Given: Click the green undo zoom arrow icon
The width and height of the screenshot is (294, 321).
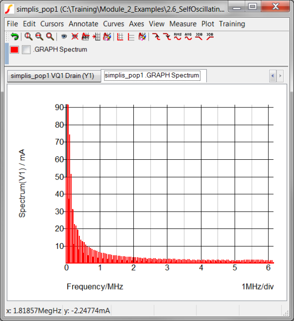Looking at the screenshot, I should 15,36.
